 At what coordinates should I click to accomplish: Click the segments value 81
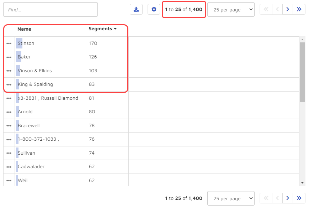(91, 98)
